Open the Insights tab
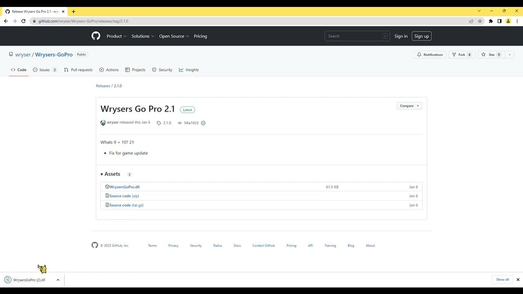The image size is (523, 294). click(x=189, y=70)
